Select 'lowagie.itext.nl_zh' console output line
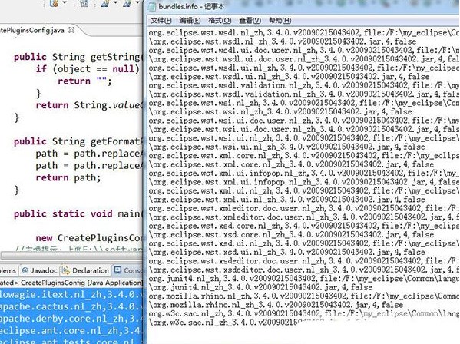 pyautogui.click(x=71, y=294)
